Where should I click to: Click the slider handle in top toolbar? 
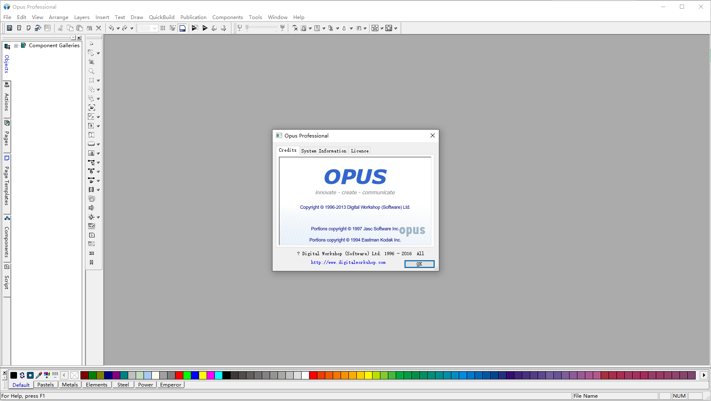[x=247, y=28]
